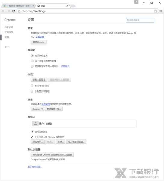Click the 管理搜索引擎 button
The width and height of the screenshot is (164, 181).
pyautogui.click(x=54, y=109)
